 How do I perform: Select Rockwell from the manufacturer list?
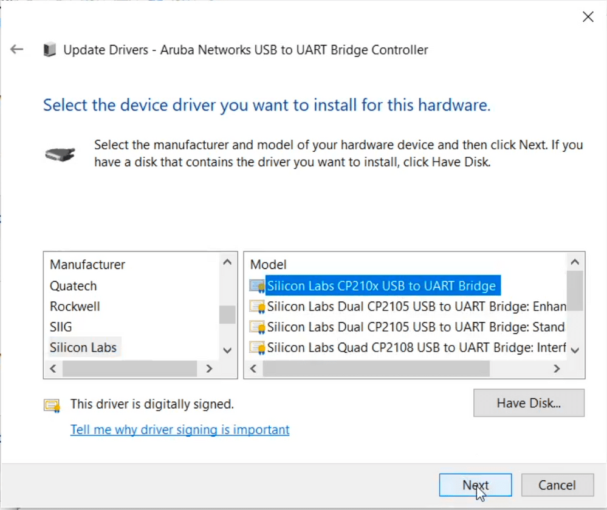75,306
